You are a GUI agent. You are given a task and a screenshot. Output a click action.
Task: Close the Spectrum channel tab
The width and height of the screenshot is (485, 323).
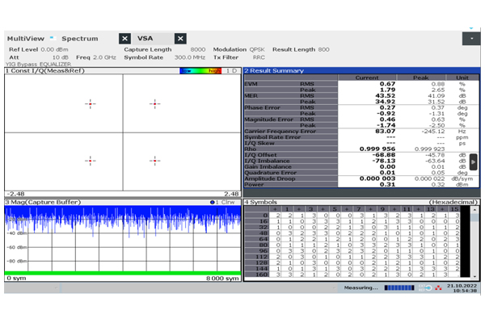[x=124, y=38]
